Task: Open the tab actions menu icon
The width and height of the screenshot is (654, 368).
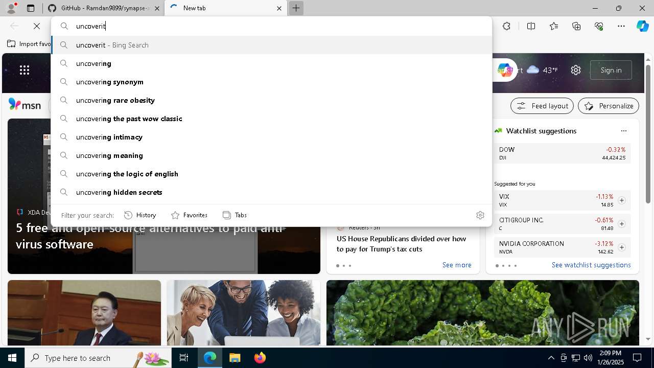Action: coord(31,8)
